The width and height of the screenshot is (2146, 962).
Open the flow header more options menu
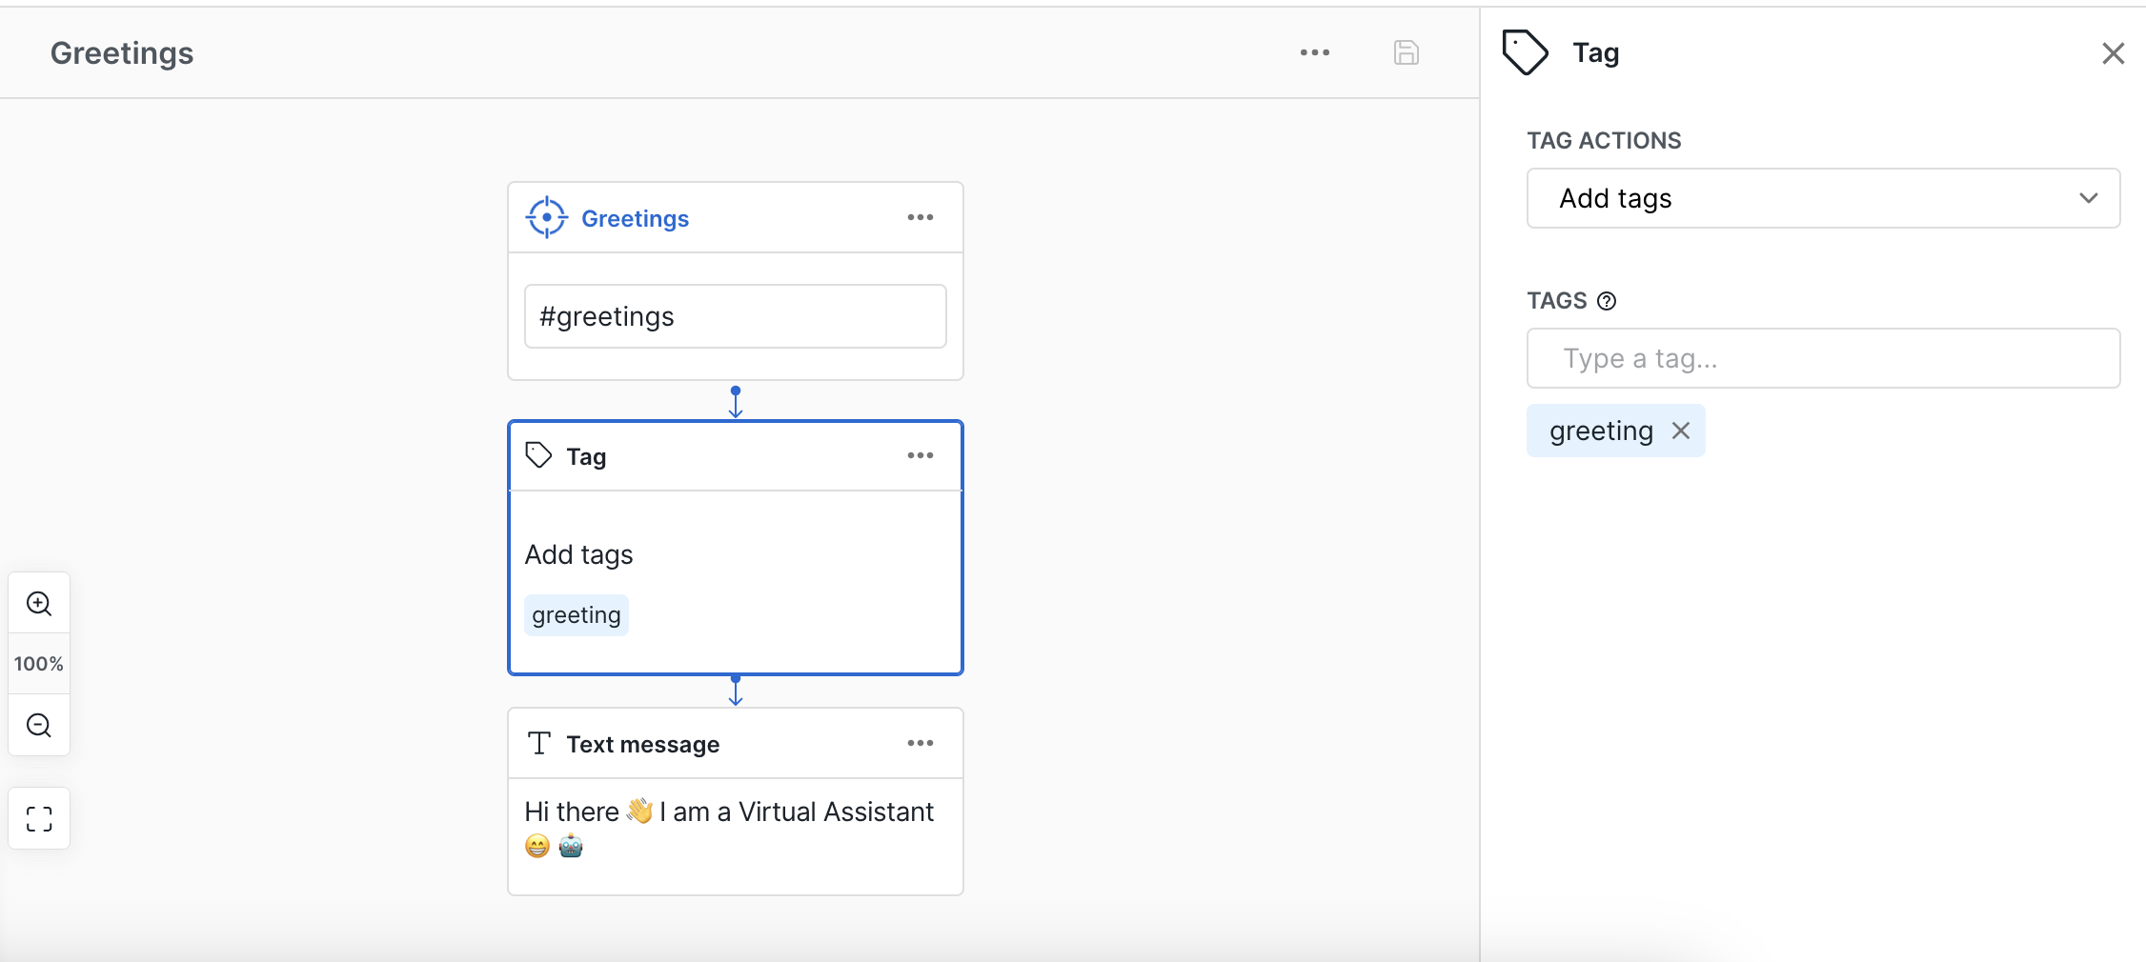tap(1314, 52)
